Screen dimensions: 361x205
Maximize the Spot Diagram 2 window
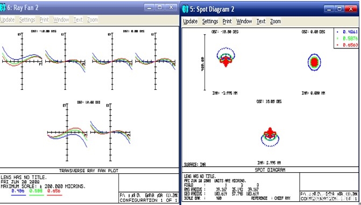coord(339,9)
